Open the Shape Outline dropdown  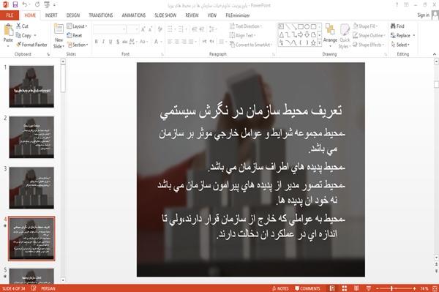369,35
